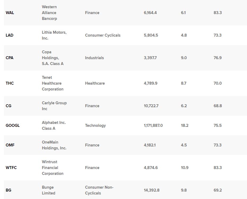Click Alphabet's 1,171,887.0 market cap value
The width and height of the screenshot is (247, 199).
(x=153, y=126)
